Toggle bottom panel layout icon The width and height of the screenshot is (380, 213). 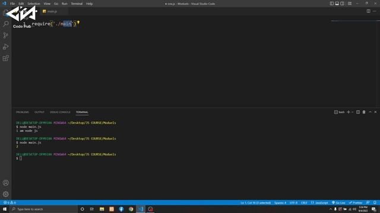coord(337,4)
